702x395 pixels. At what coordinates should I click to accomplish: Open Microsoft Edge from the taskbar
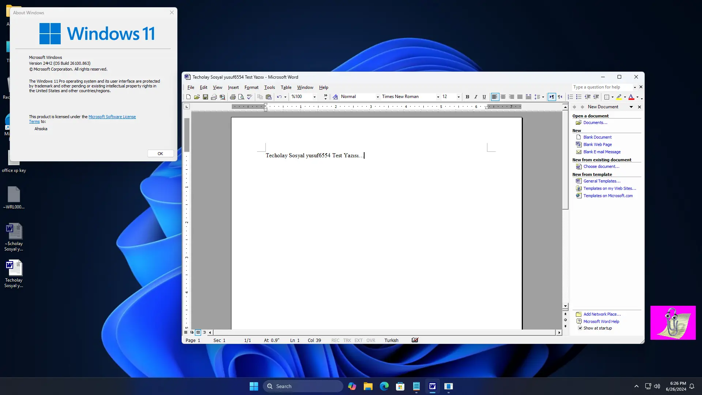point(384,386)
